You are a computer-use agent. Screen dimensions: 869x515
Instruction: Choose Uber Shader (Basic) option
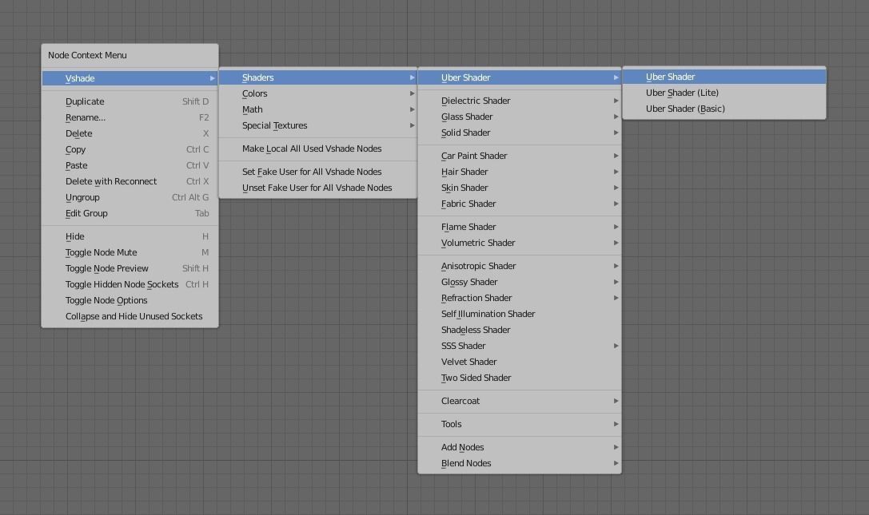tap(685, 109)
